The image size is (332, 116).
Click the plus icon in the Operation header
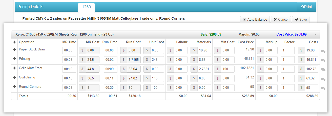click(x=14, y=42)
